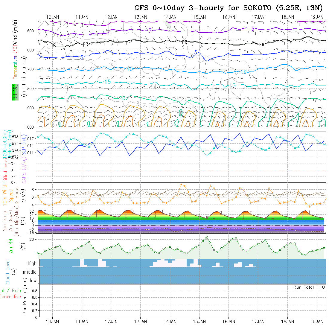Click the purple -5 temperature contour label
This screenshot has height=329, width=329.
251,29
